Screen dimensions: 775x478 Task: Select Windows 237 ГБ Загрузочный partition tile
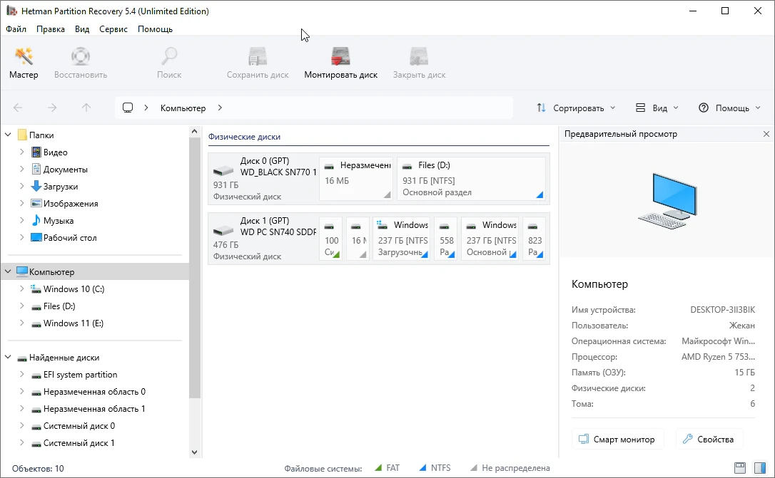[x=401, y=238]
